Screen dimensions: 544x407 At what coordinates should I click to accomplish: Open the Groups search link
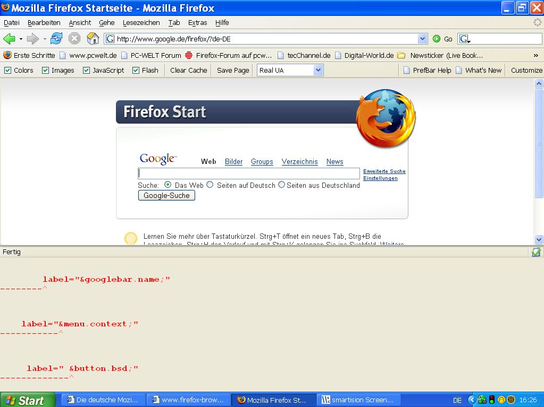(262, 162)
